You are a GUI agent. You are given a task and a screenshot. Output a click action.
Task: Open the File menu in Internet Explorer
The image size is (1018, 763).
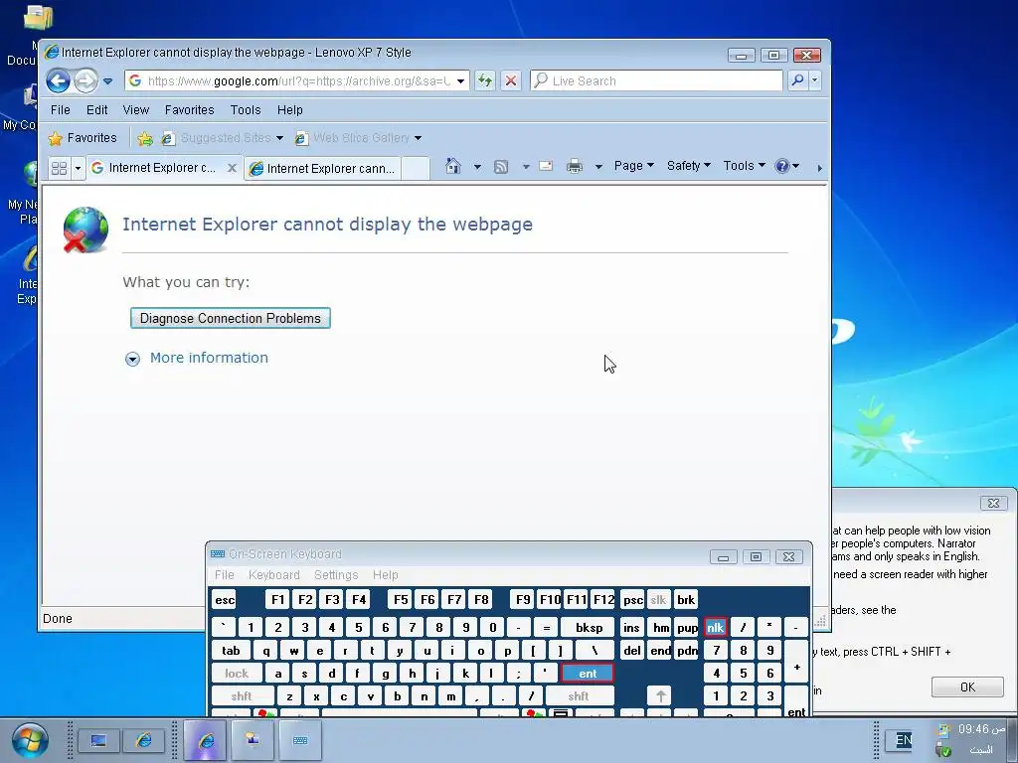61,109
